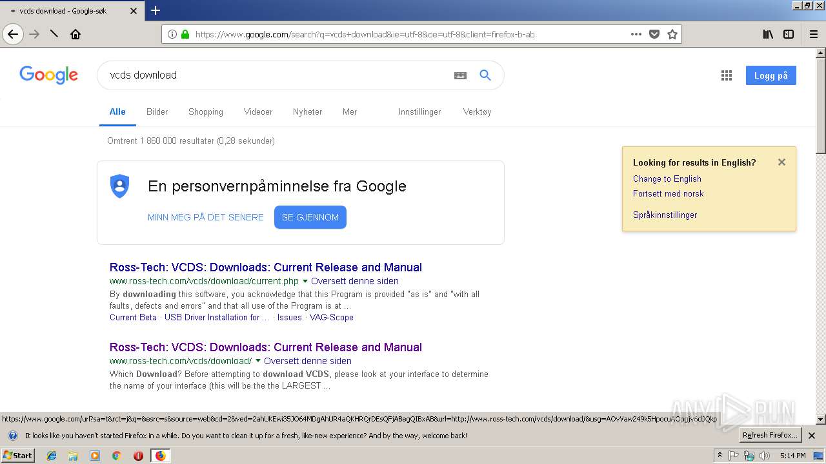The image size is (826, 464).
Task: Expand dropdown next to ross-tech current.php URL
Action: (305, 281)
